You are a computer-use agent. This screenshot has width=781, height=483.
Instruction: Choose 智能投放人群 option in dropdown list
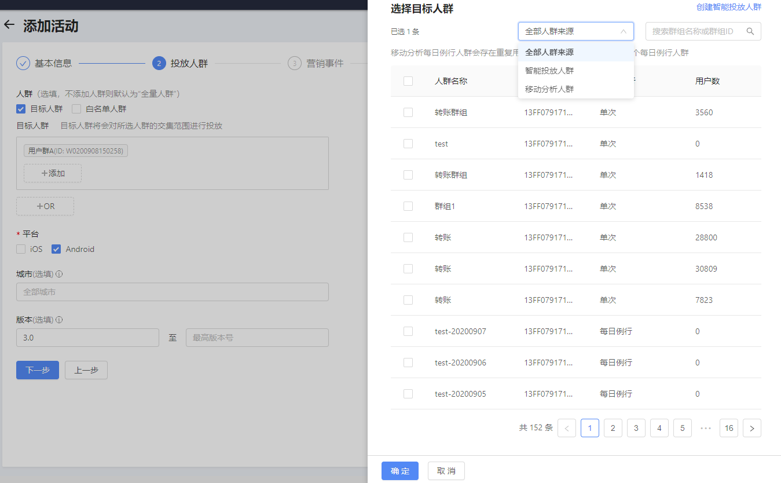(576, 71)
